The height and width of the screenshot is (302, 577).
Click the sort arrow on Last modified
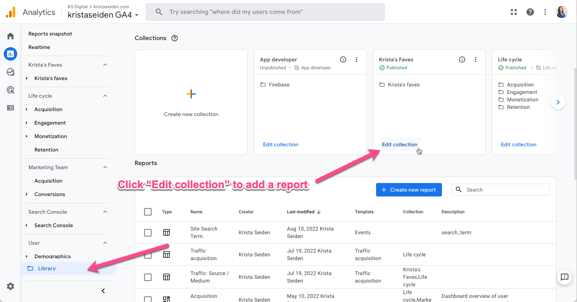click(x=319, y=212)
